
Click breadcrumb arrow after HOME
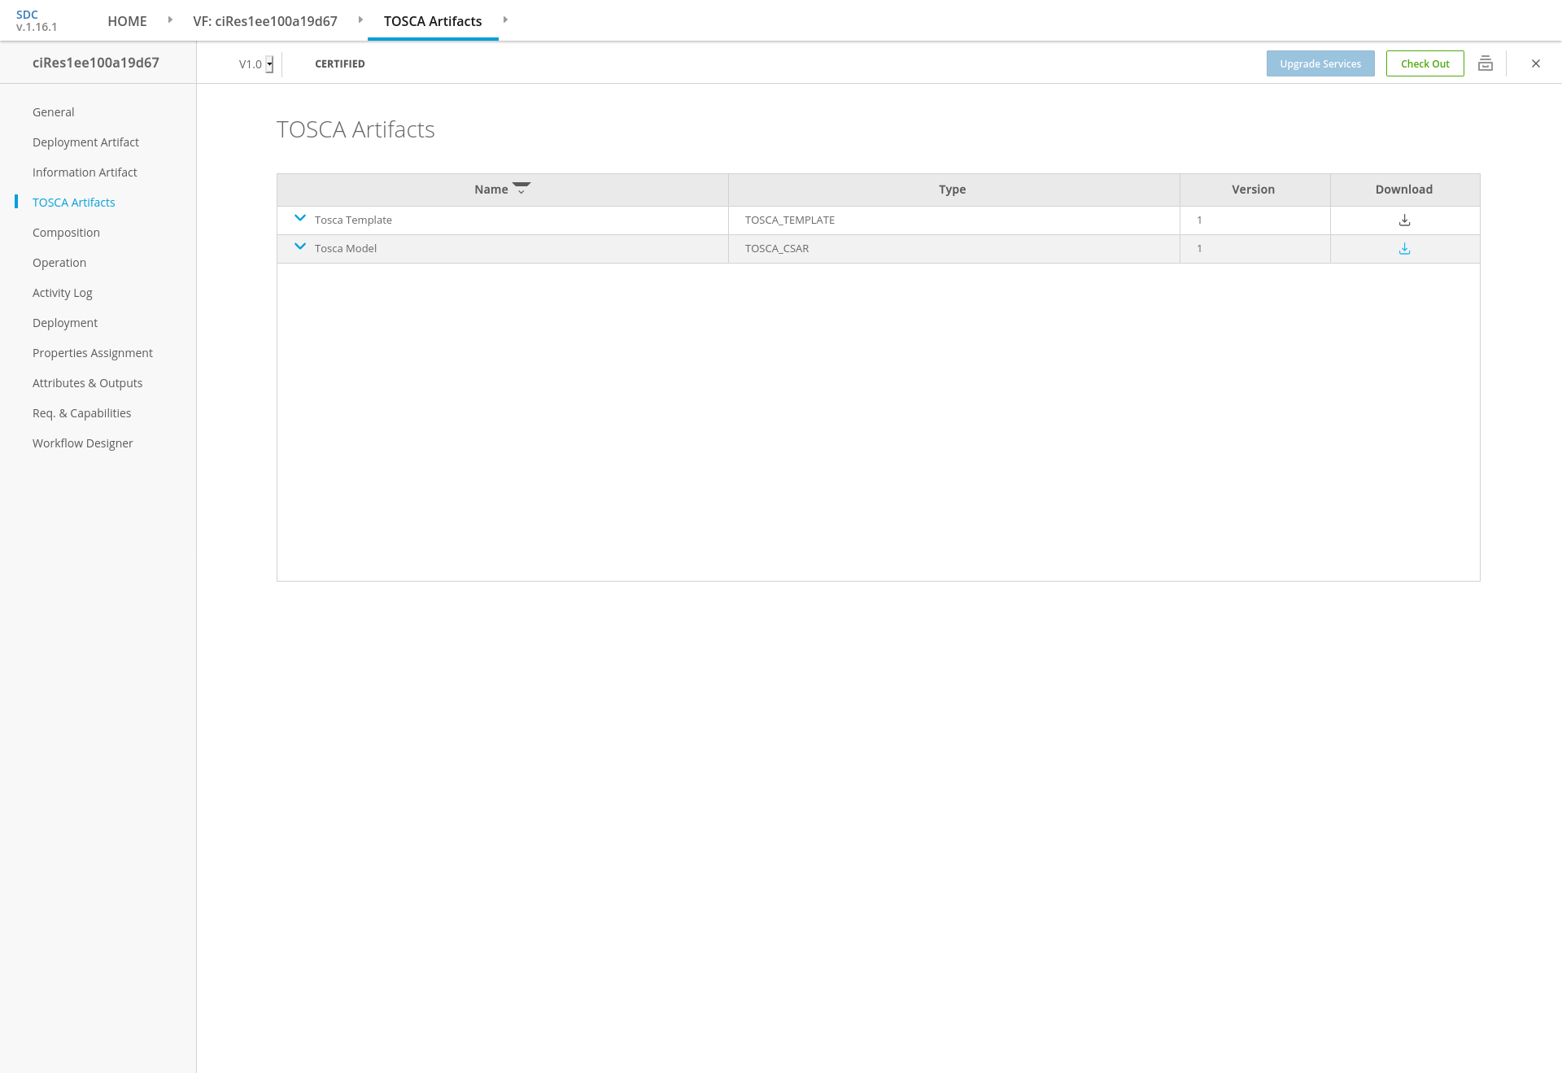tap(170, 20)
